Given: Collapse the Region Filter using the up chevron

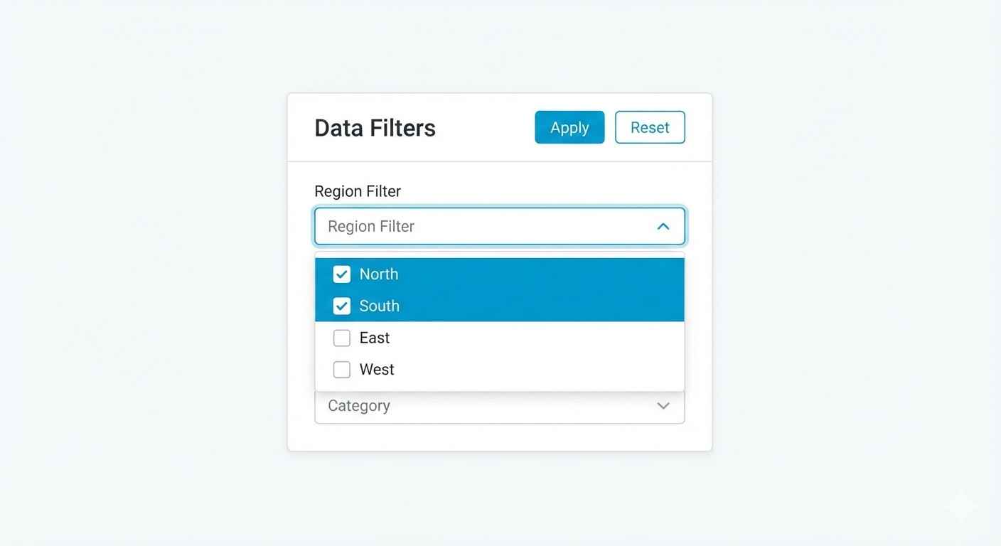Looking at the screenshot, I should tap(663, 226).
